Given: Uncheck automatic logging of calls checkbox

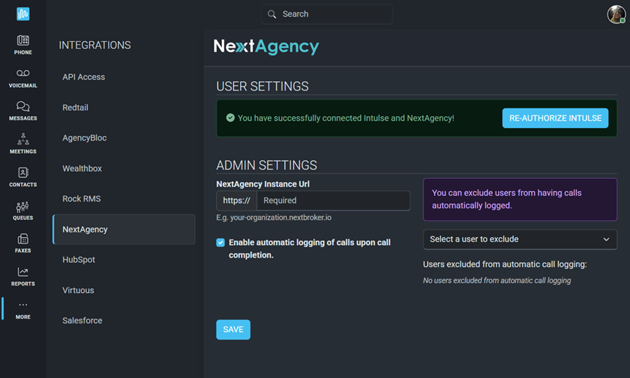Looking at the screenshot, I should 220,242.
